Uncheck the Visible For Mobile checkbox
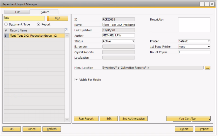Viewport: 218px width, 136px height. [76, 79]
